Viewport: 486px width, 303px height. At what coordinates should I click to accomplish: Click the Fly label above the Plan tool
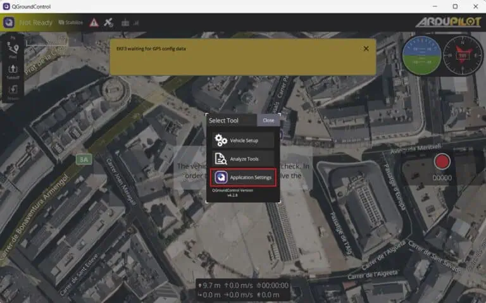[x=13, y=37]
